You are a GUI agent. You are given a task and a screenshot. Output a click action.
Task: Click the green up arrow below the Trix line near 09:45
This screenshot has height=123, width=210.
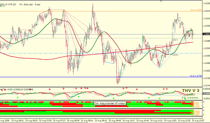[114, 99]
